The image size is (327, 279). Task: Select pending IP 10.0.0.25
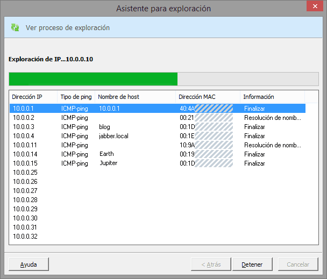25,173
